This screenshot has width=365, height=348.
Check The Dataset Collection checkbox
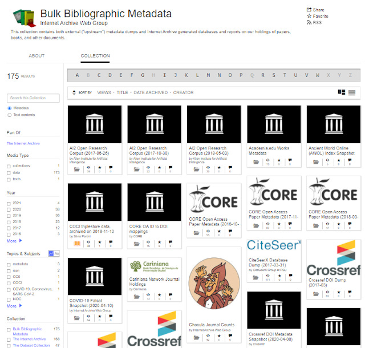point(9,346)
